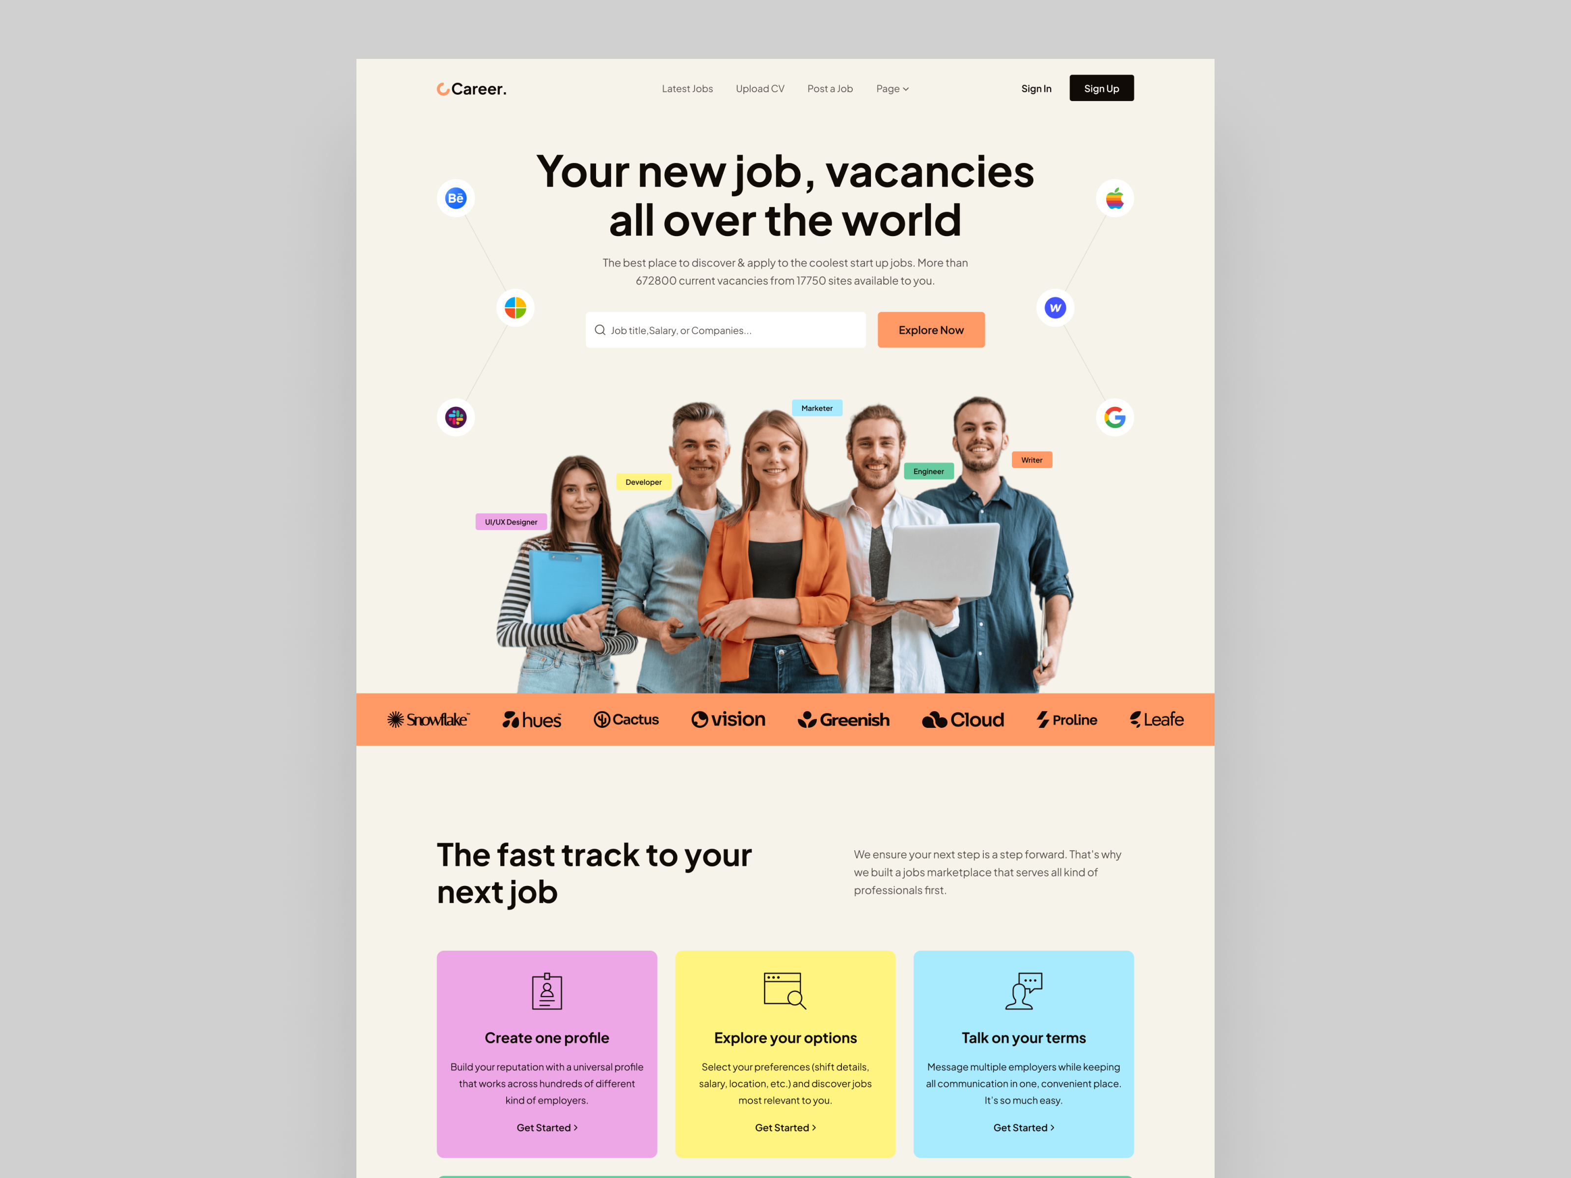This screenshot has width=1571, height=1178.
Task: Click the 'W' branded icon on right
Action: tap(1055, 306)
